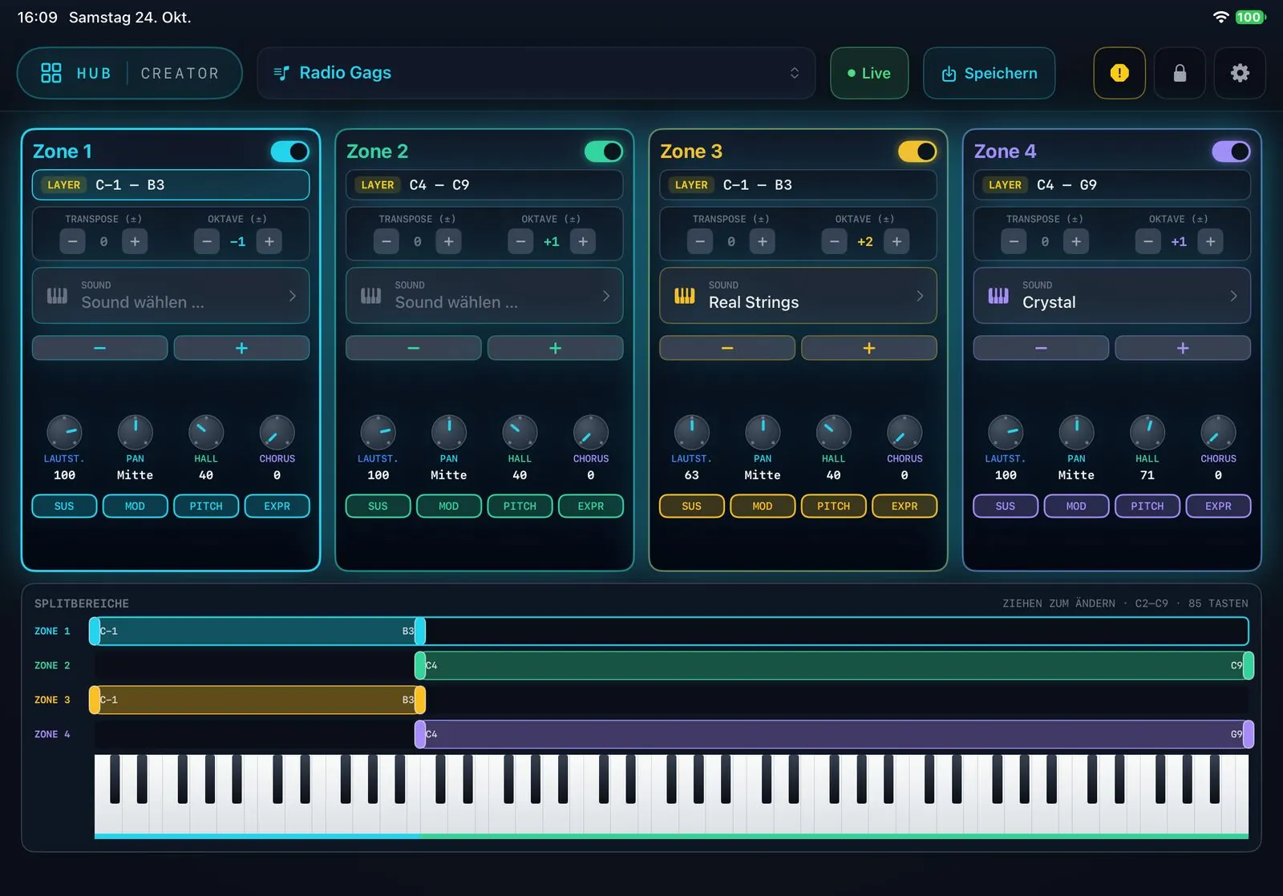Decrease Zone 3 octave with minus

[x=834, y=241]
